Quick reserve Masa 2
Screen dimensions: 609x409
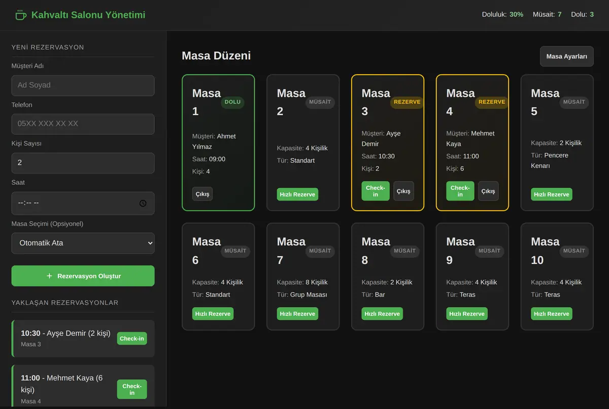(x=297, y=194)
